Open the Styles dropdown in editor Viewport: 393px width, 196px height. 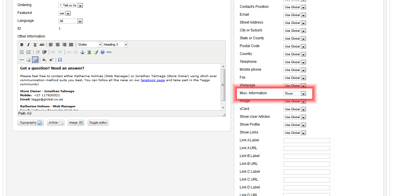(89, 45)
